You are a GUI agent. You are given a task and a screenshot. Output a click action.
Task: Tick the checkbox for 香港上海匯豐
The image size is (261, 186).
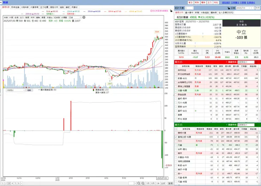(176, 86)
